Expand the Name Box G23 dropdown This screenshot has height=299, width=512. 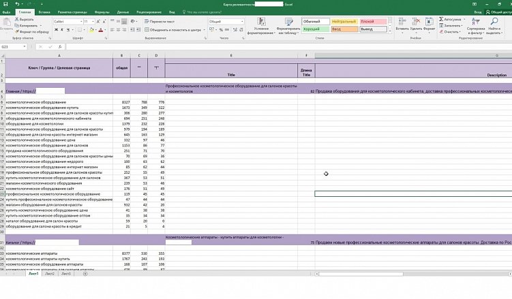point(25,46)
